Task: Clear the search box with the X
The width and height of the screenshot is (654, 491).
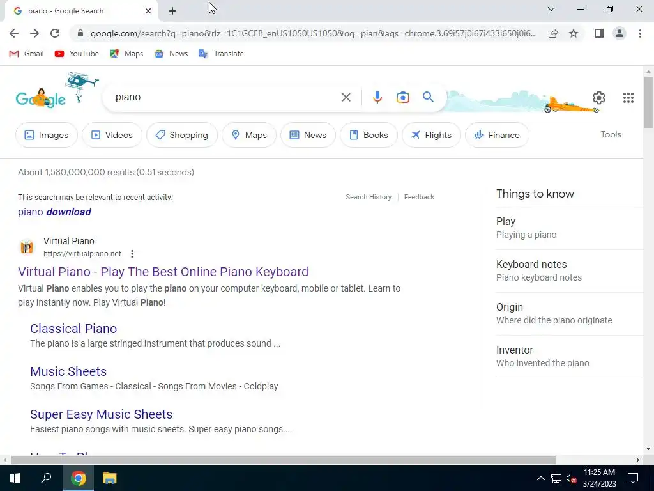Action: [346, 97]
